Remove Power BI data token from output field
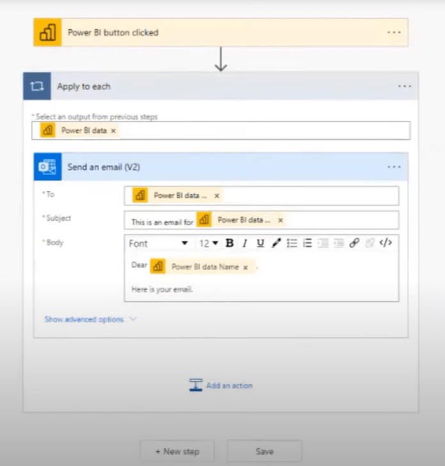This screenshot has height=466, width=445. click(x=113, y=131)
